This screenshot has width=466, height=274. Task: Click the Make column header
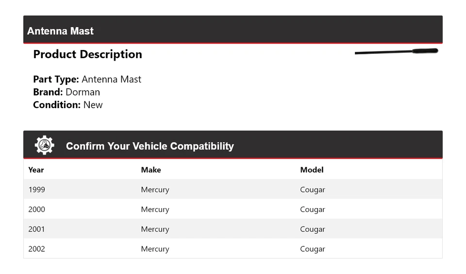click(151, 170)
